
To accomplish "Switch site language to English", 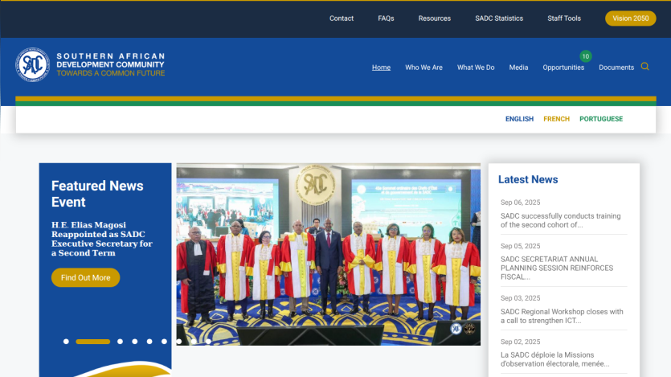I will (519, 119).
